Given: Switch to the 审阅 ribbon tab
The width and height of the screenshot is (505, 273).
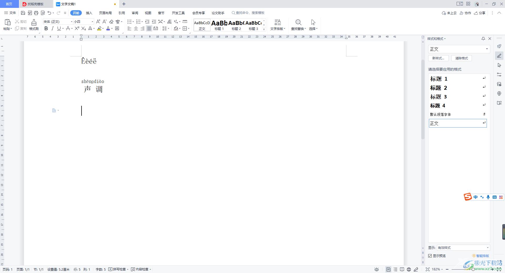Looking at the screenshot, I should click(x=135, y=13).
